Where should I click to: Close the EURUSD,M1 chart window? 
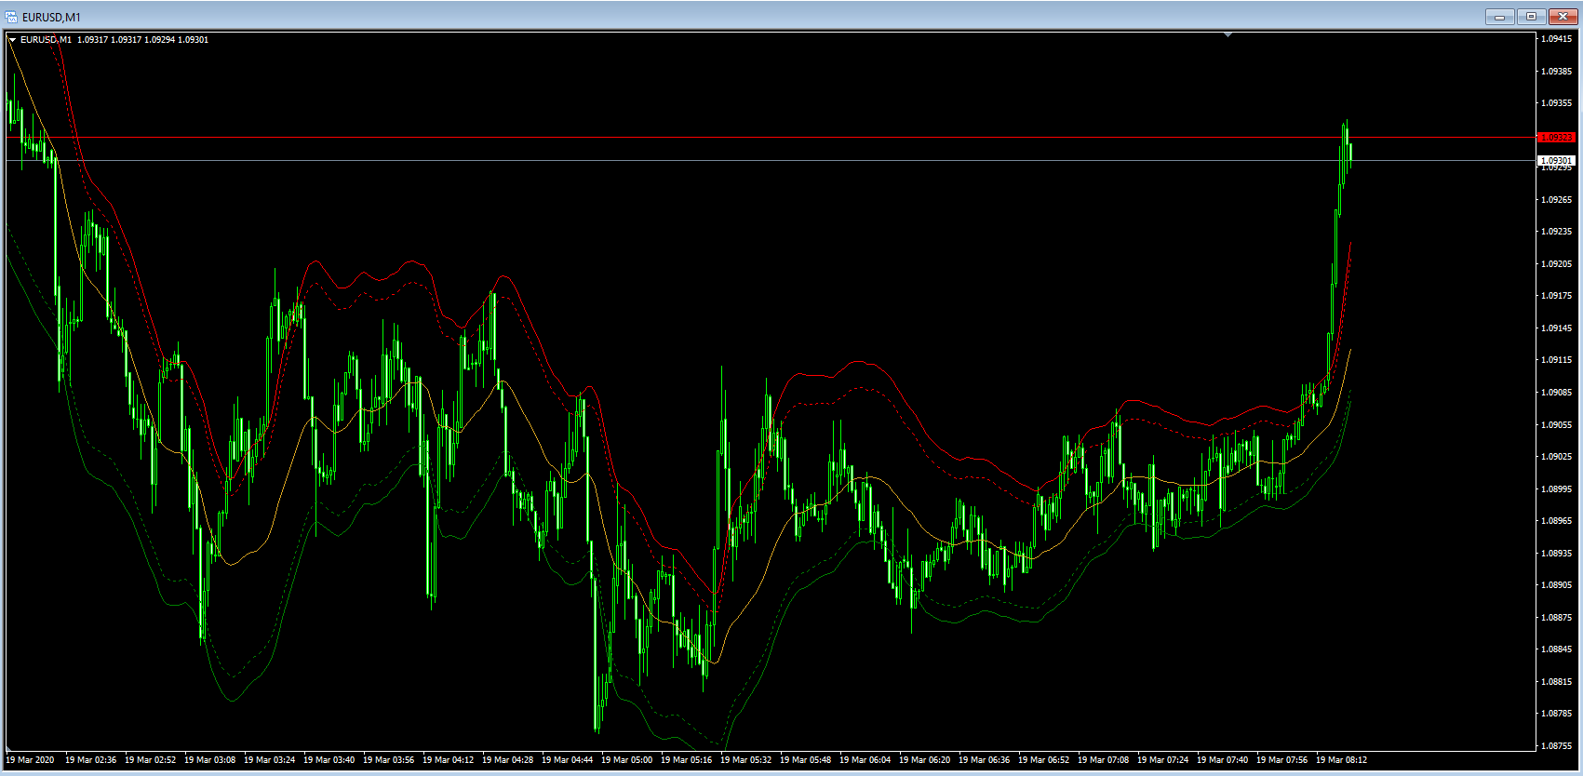(x=1563, y=17)
